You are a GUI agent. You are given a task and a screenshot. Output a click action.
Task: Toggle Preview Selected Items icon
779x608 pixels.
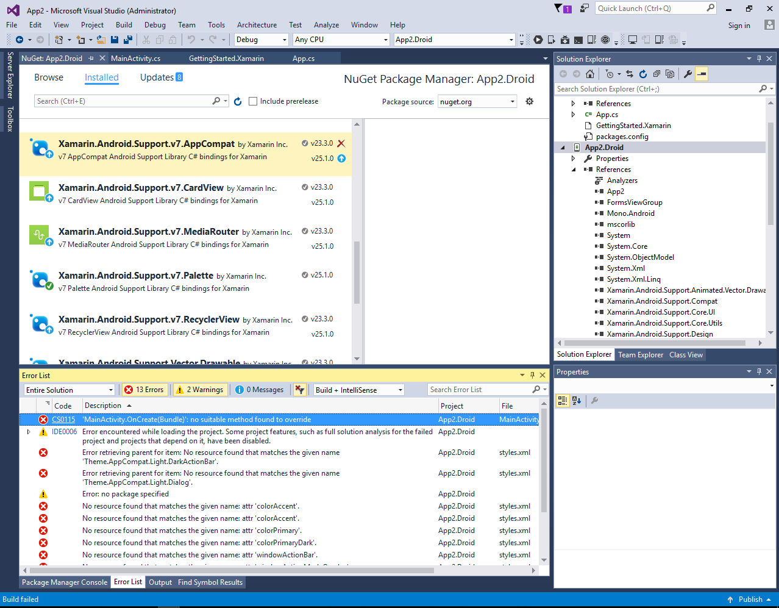(702, 74)
